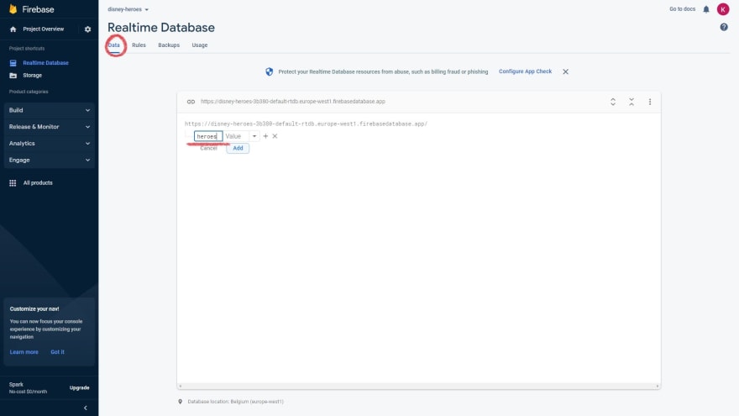This screenshot has width=739, height=416.
Task: Open disney-heroes project selector dropdown
Action: 128,9
